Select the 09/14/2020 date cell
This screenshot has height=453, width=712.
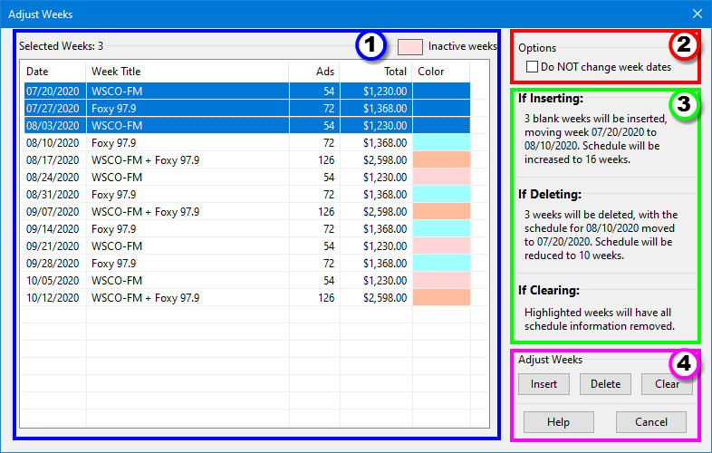coord(53,229)
